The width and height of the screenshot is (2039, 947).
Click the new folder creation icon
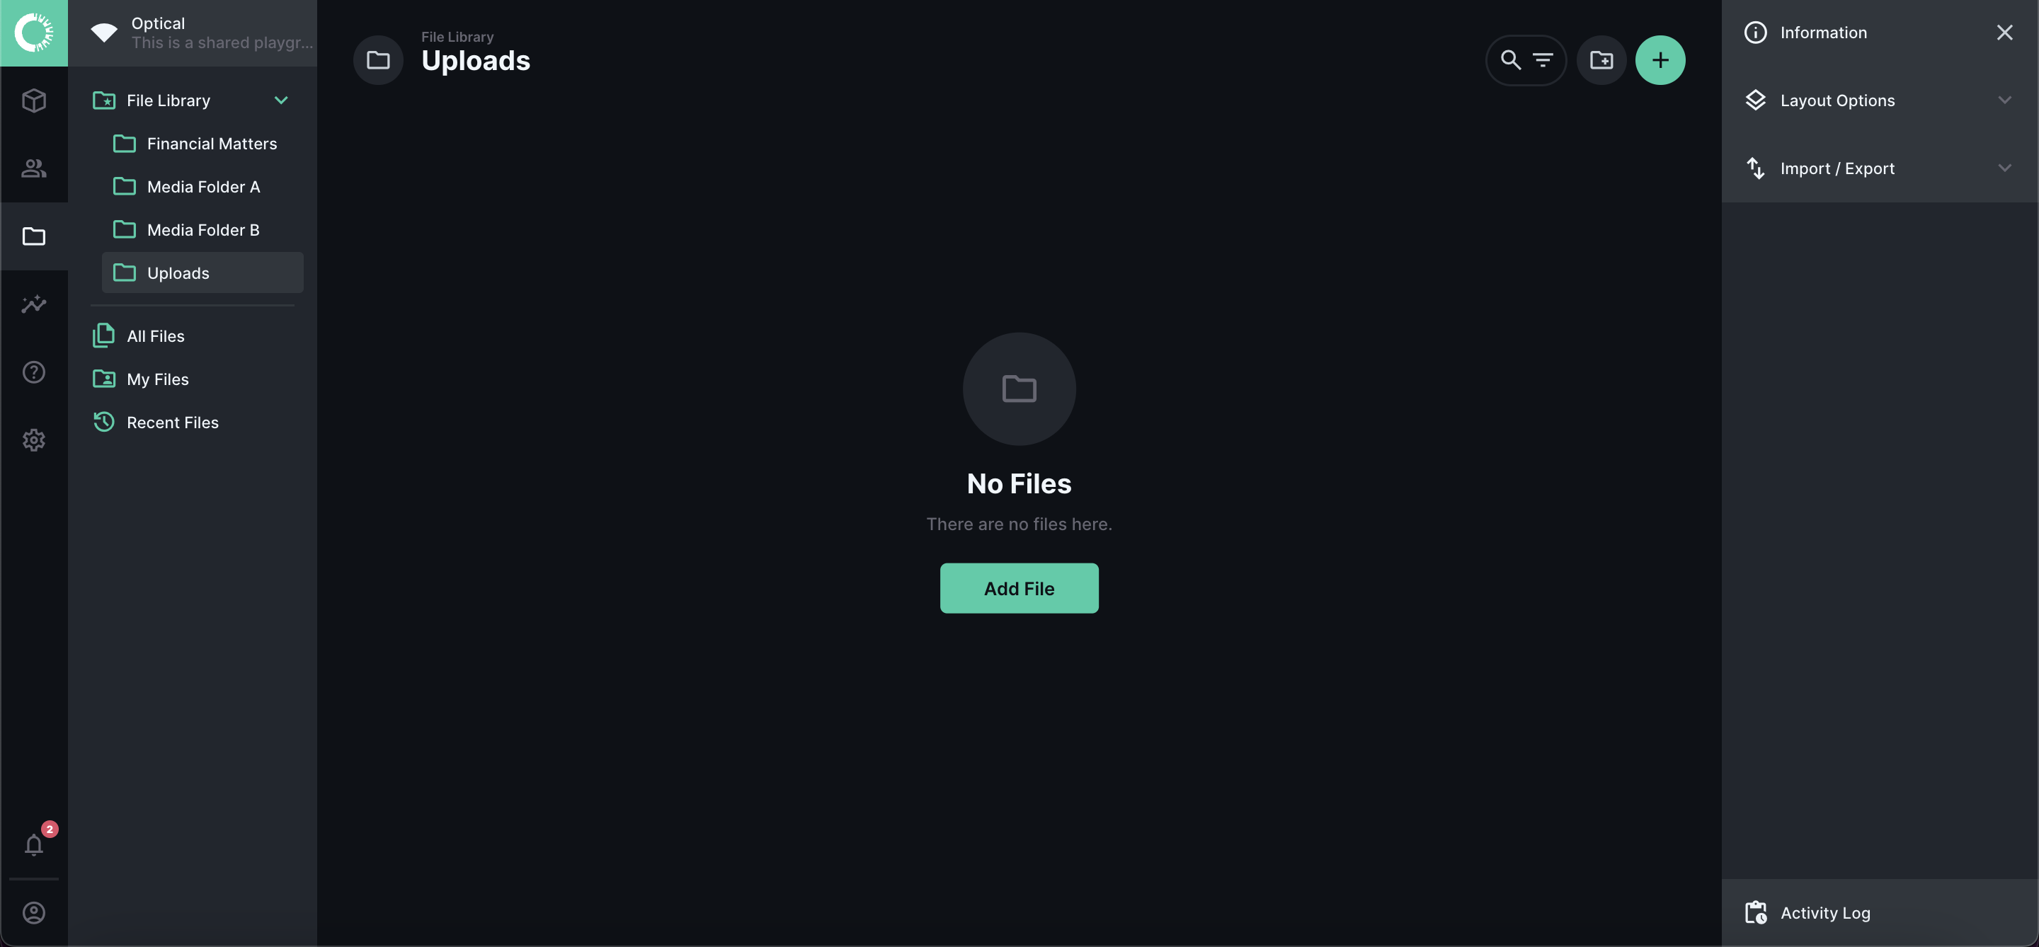click(x=1601, y=60)
